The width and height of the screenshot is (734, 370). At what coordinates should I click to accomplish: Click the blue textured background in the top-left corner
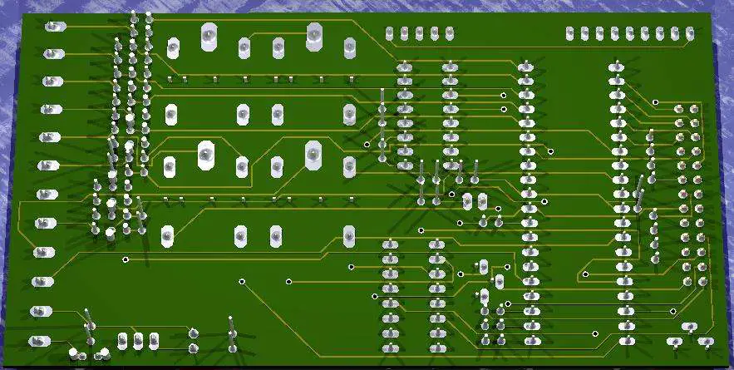click(8, 7)
